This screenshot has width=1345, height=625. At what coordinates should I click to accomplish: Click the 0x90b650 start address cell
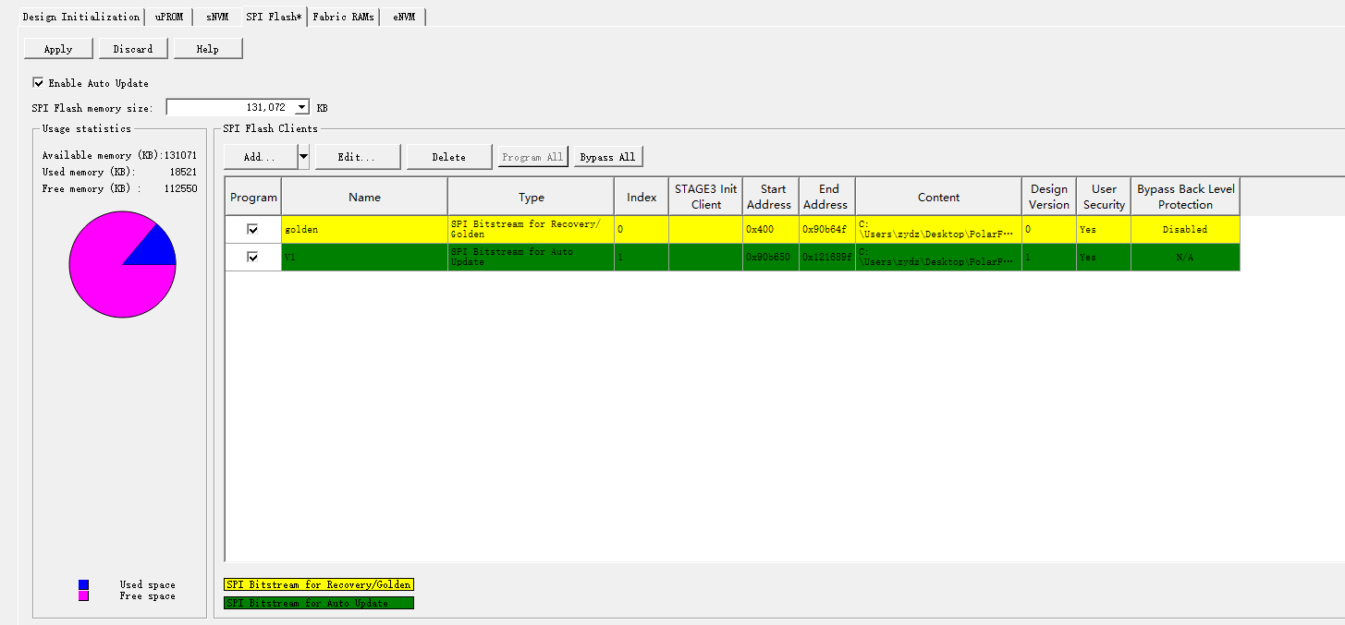[x=771, y=257]
